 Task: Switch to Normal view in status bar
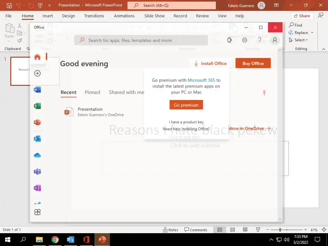[220, 230]
